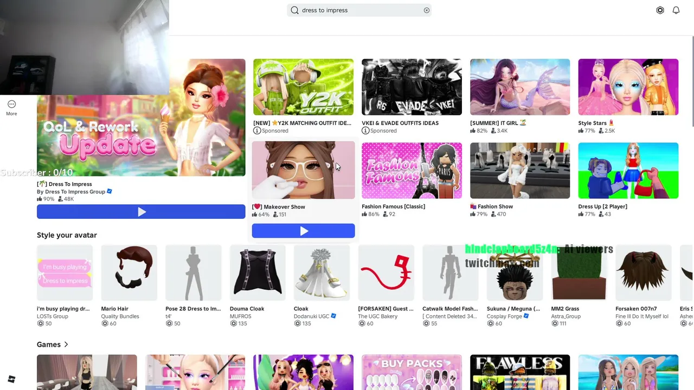The height and width of the screenshot is (390, 694).
Task: Open the Cosplay Forge creator link
Action: point(504,316)
